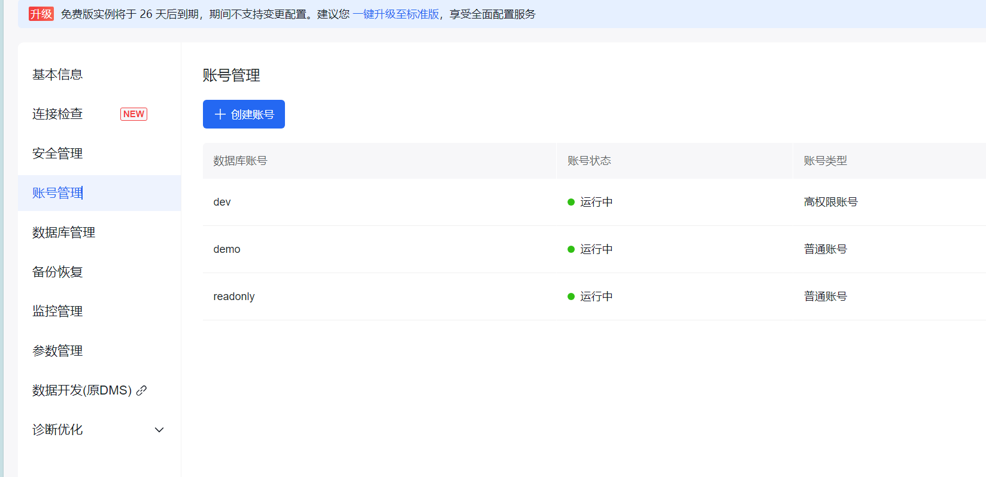Click green status dot of demo row
This screenshot has height=477, width=986.
coord(571,249)
